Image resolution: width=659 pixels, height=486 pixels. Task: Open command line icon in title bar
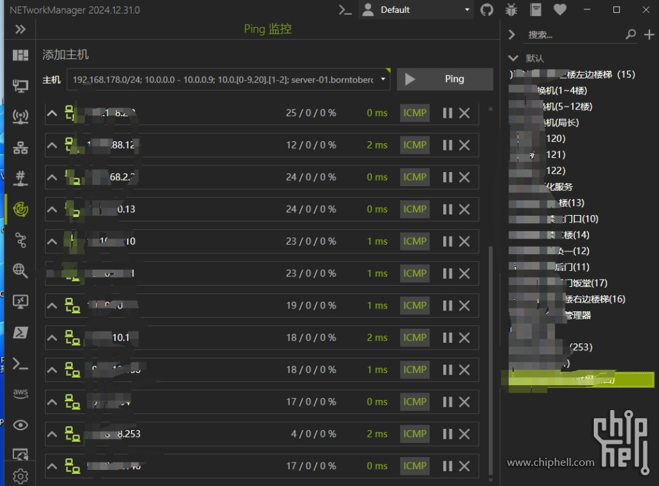coord(345,9)
